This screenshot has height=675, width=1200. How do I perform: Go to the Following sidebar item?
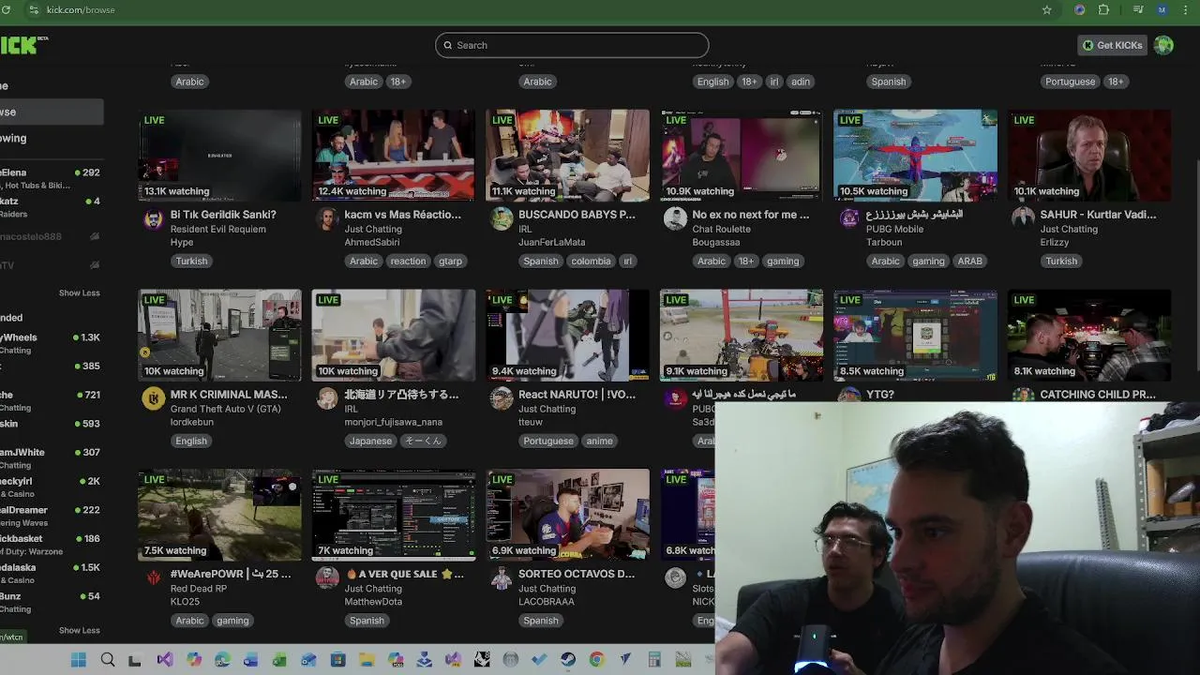(x=13, y=138)
